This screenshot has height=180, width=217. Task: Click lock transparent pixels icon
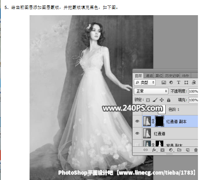pyautogui.click(x=148, y=100)
